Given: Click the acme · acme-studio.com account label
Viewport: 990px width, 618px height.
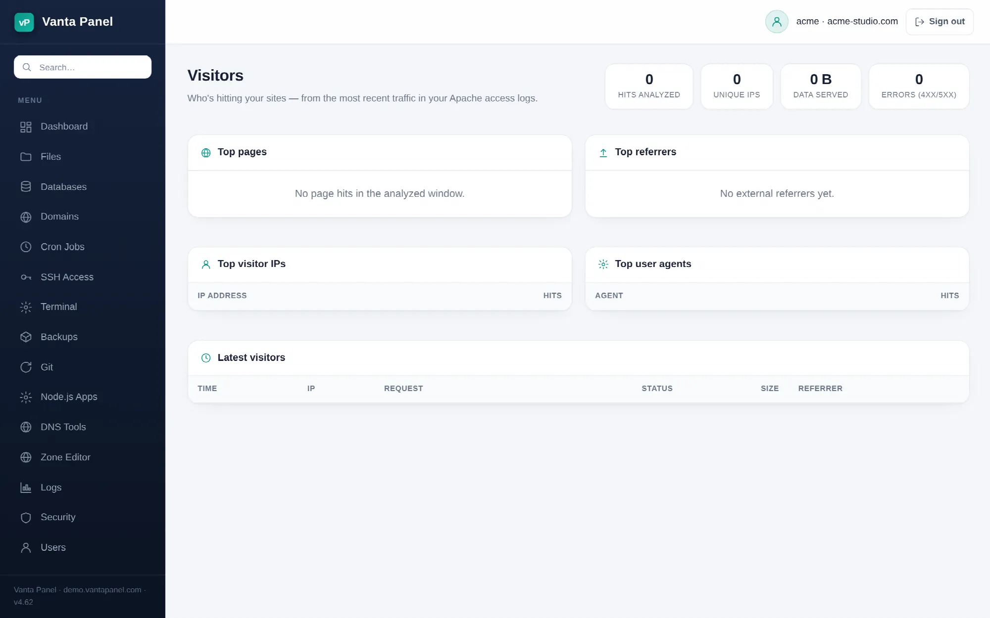Looking at the screenshot, I should (847, 21).
